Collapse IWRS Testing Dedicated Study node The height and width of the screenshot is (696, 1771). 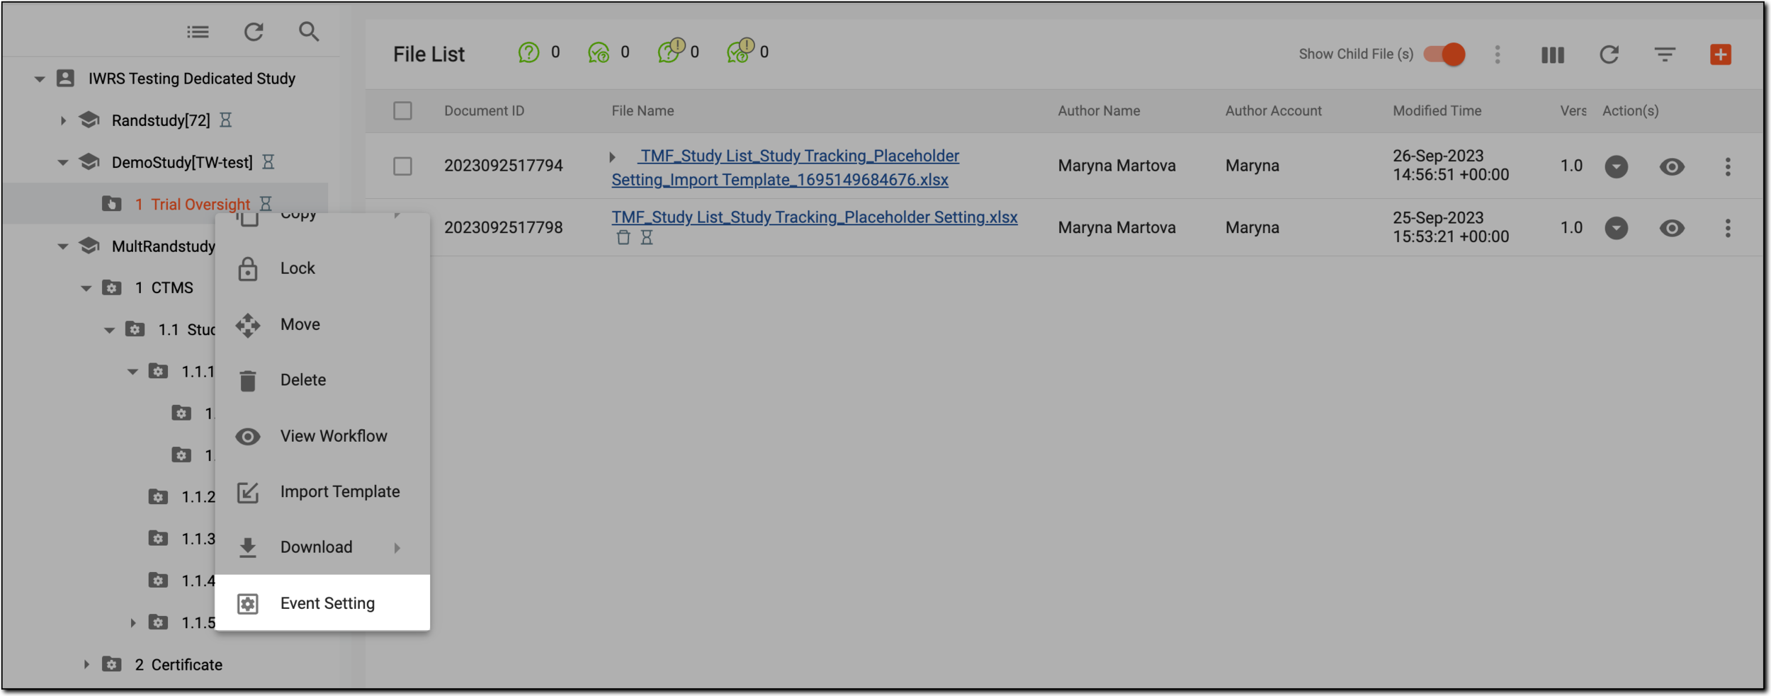click(x=40, y=79)
